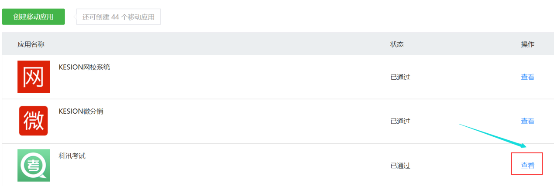Click 已通过 status of 科汛考试

(x=400, y=166)
